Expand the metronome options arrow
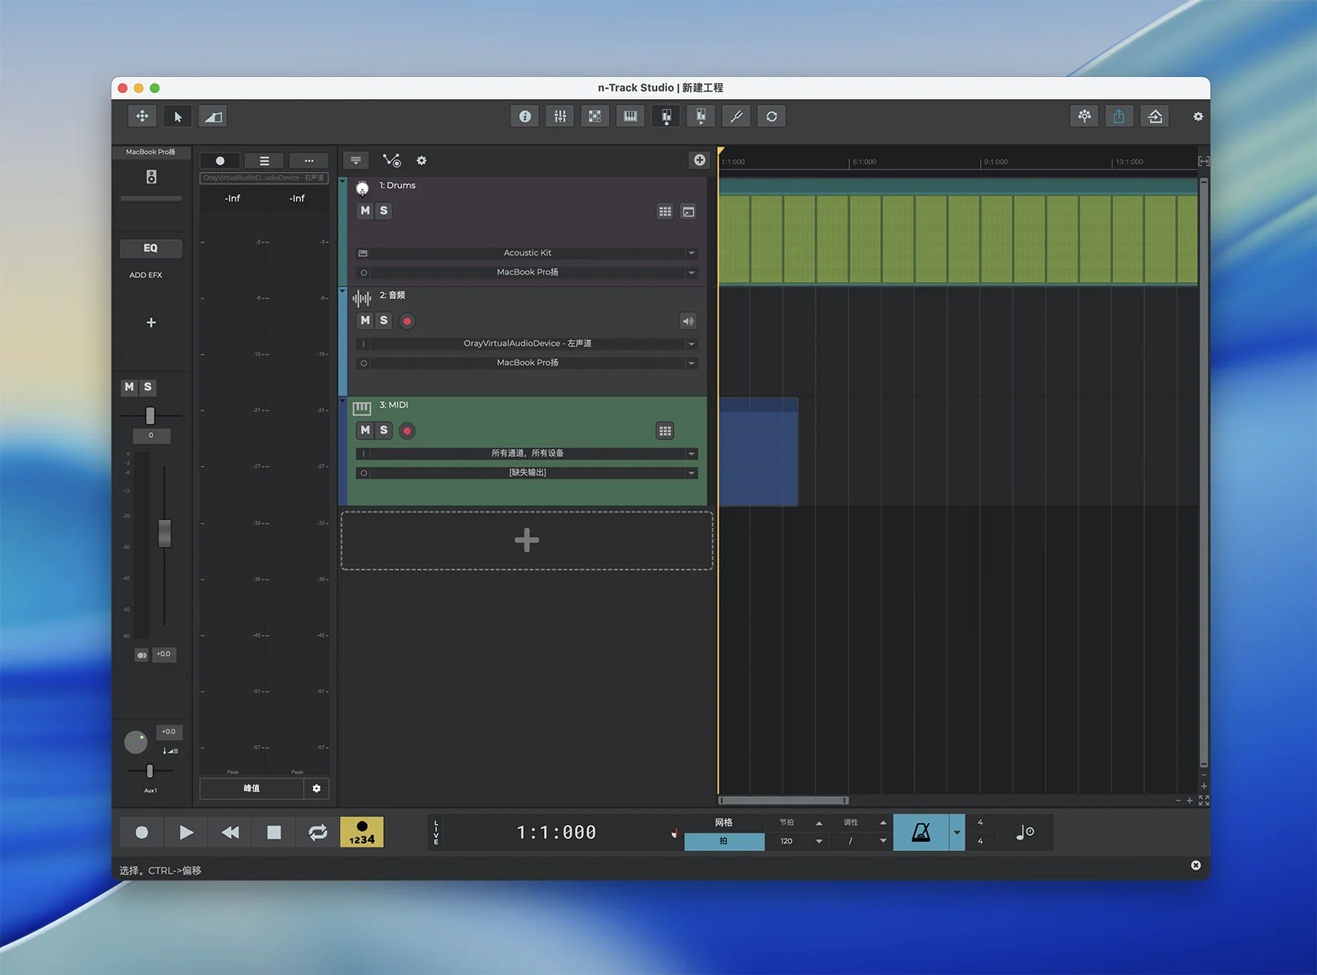The width and height of the screenshot is (1317, 975). pos(957,833)
